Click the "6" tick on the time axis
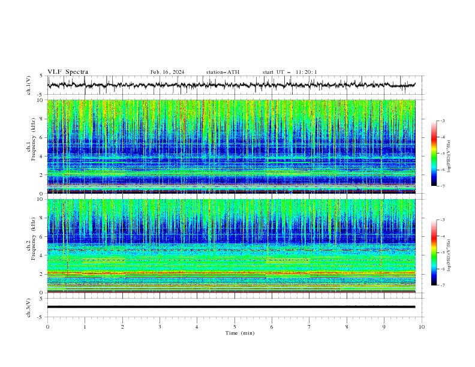This screenshot has width=475, height=367. pos(272,327)
